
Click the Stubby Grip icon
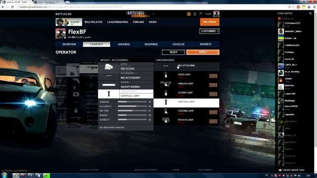click(166, 93)
